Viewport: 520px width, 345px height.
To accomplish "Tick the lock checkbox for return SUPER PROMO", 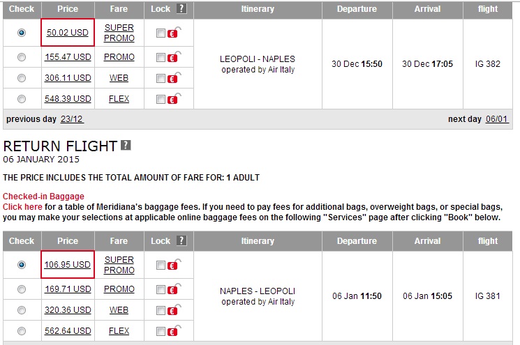I will tap(161, 266).
